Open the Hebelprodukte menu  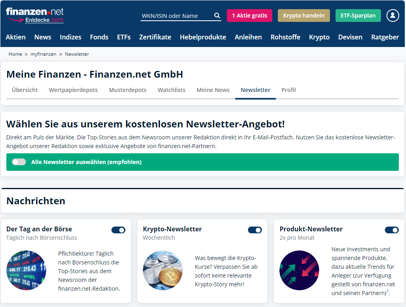pos(203,37)
